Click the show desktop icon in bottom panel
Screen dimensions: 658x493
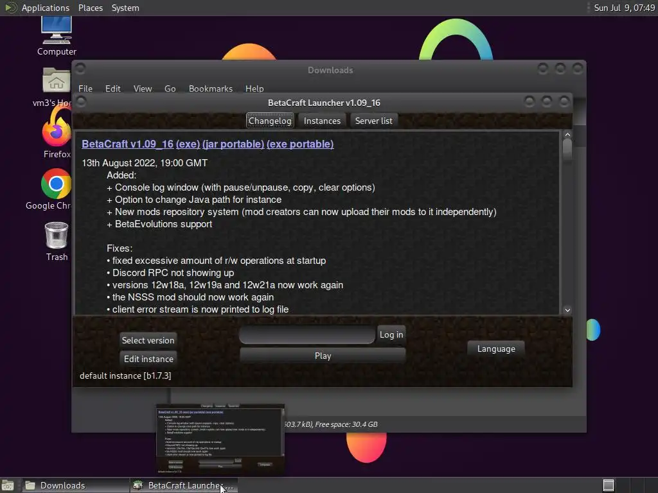[8, 485]
